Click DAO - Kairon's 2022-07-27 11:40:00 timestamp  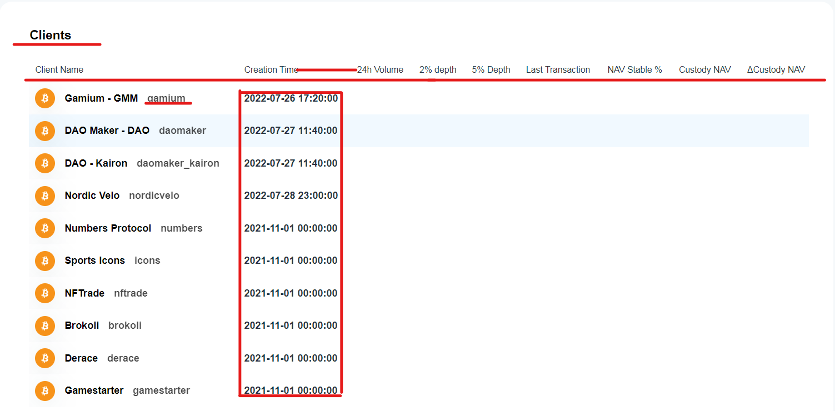(291, 163)
